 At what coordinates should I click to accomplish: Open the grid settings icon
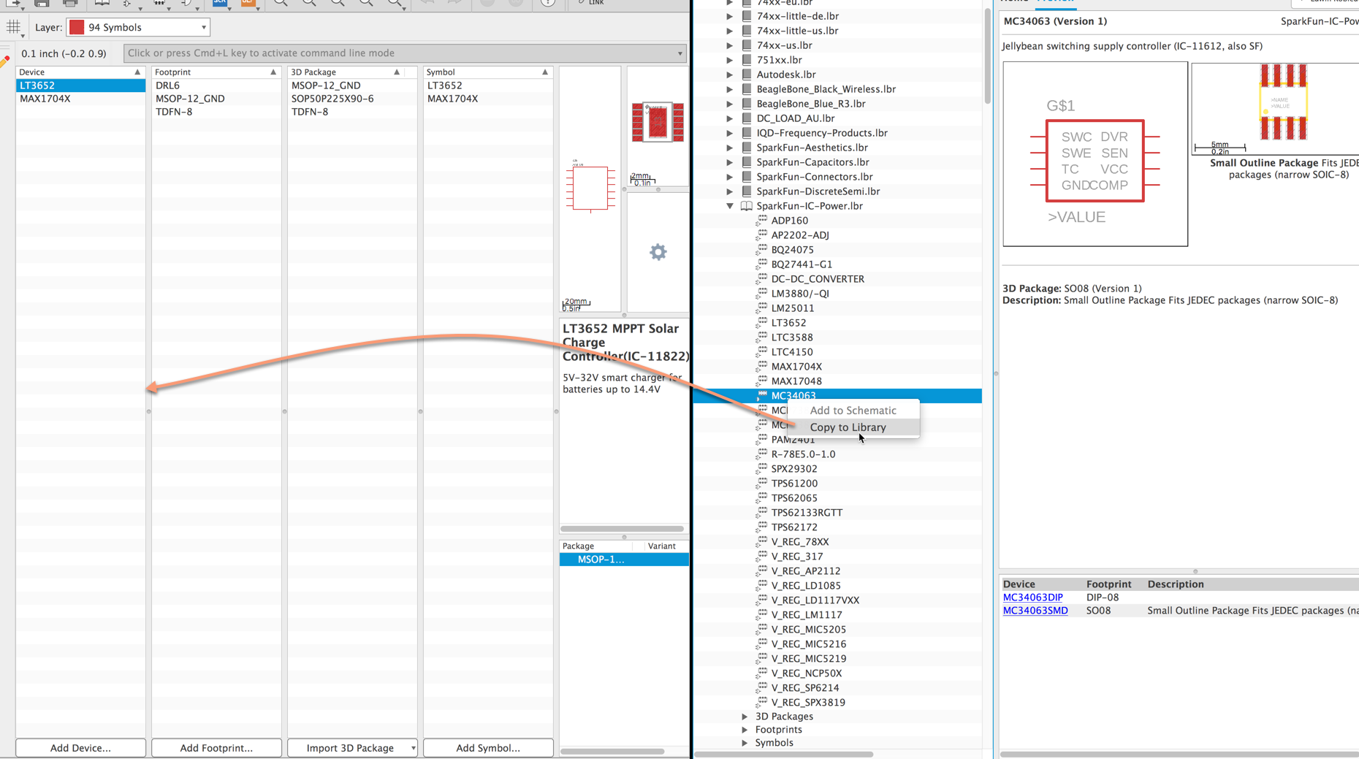point(13,26)
